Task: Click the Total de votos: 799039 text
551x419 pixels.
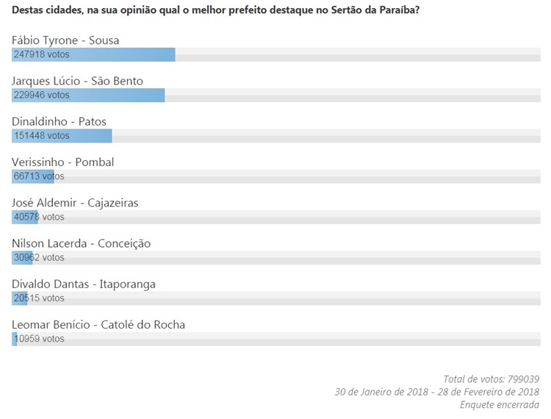Action: point(491,379)
